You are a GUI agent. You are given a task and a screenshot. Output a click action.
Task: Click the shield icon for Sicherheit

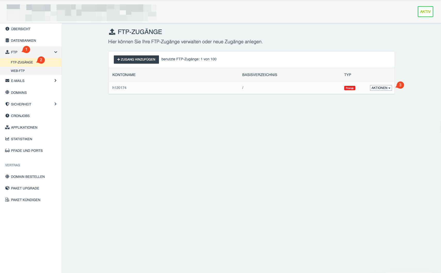click(7, 104)
